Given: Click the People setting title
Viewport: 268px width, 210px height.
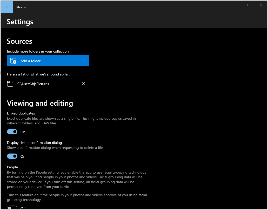Looking at the screenshot, I should click(12, 167).
